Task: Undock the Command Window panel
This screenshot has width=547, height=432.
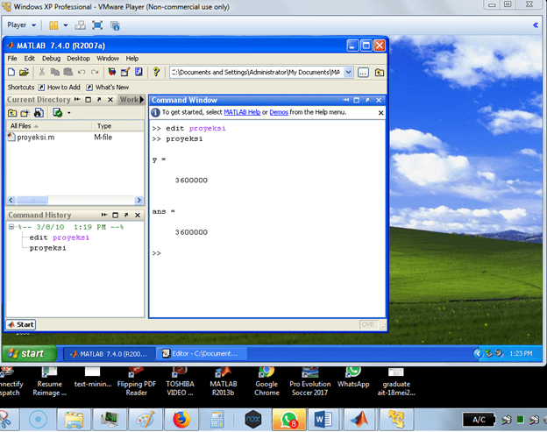Action: point(367,100)
